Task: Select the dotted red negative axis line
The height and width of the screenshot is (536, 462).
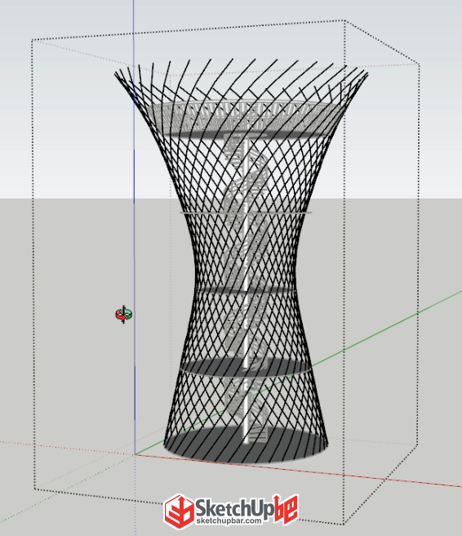Action: click(x=67, y=448)
